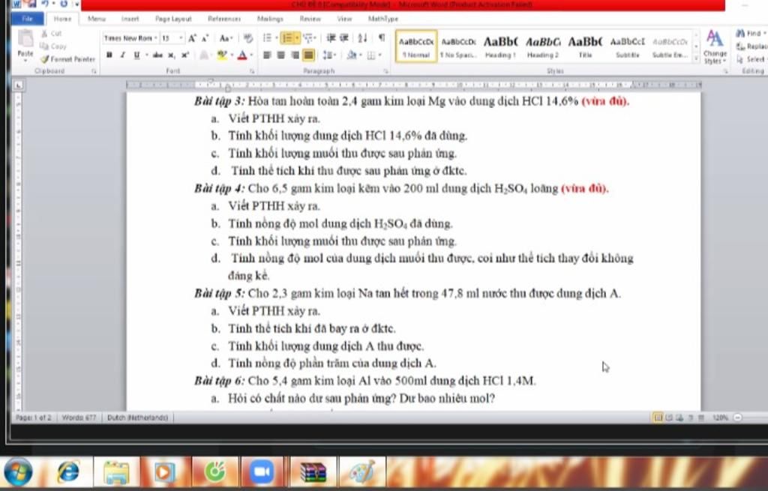Switch to the References tab
Image resolution: width=768 pixels, height=491 pixels.
point(224,19)
